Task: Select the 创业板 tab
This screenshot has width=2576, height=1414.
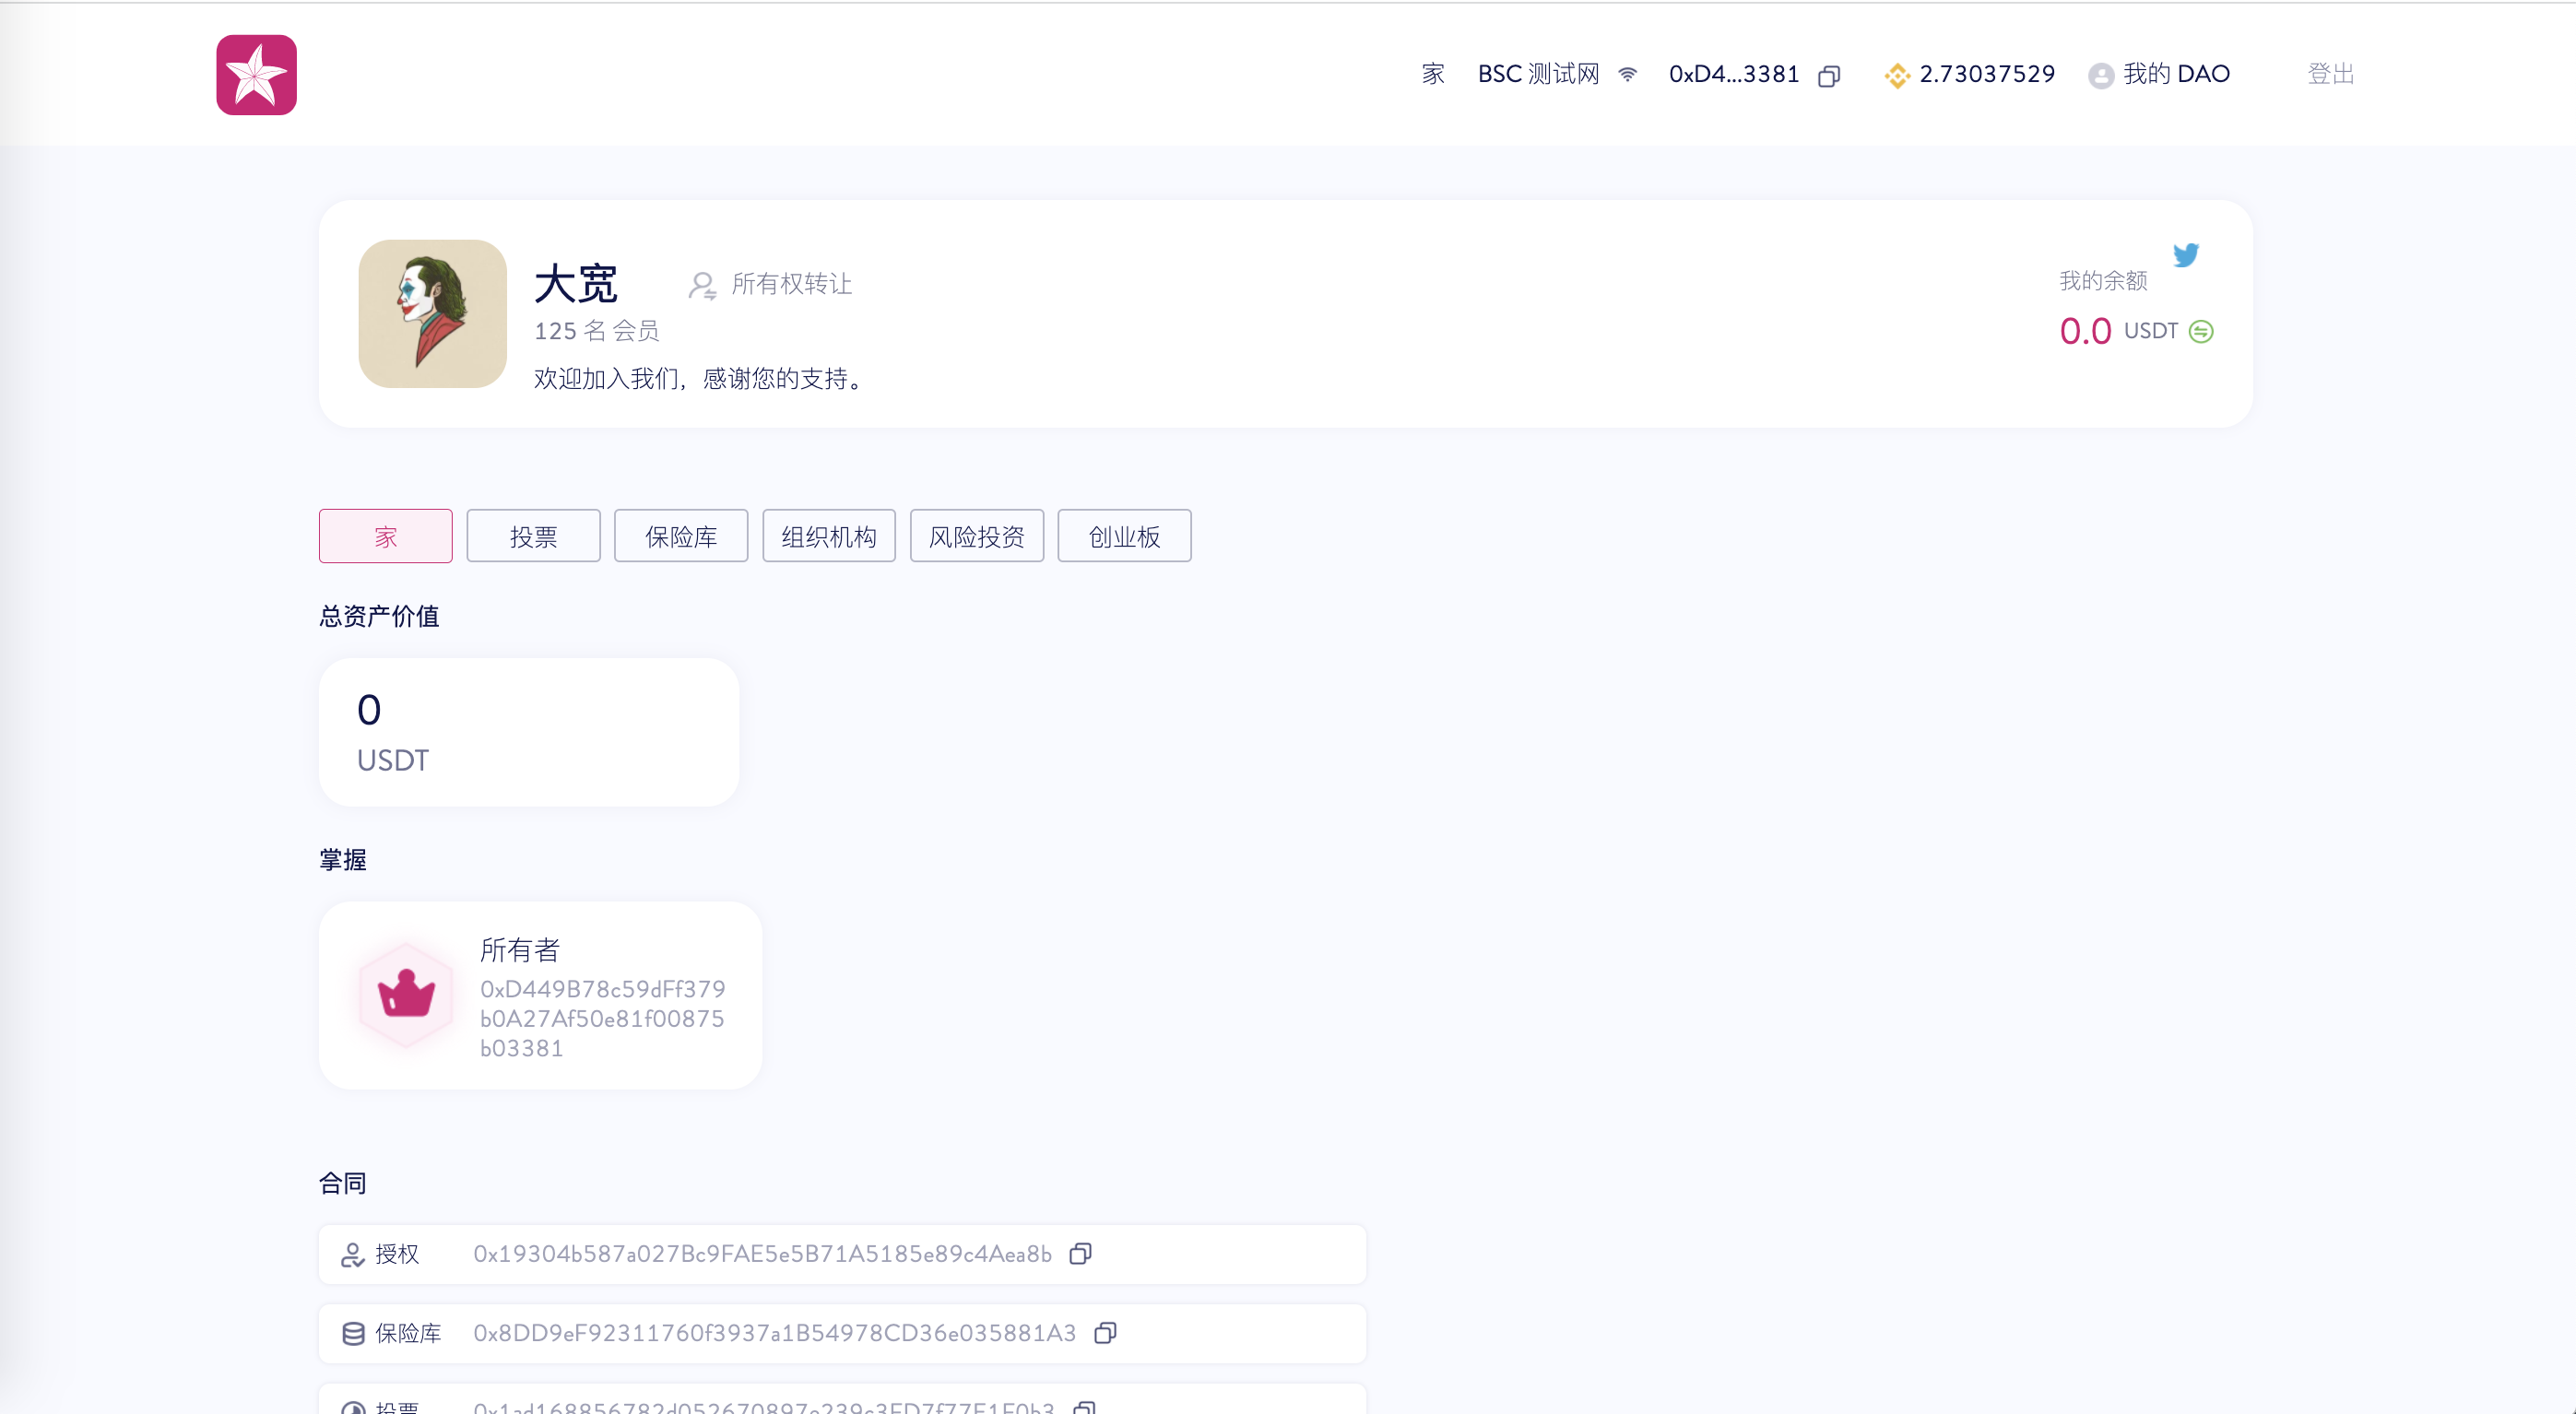Action: pos(1124,536)
